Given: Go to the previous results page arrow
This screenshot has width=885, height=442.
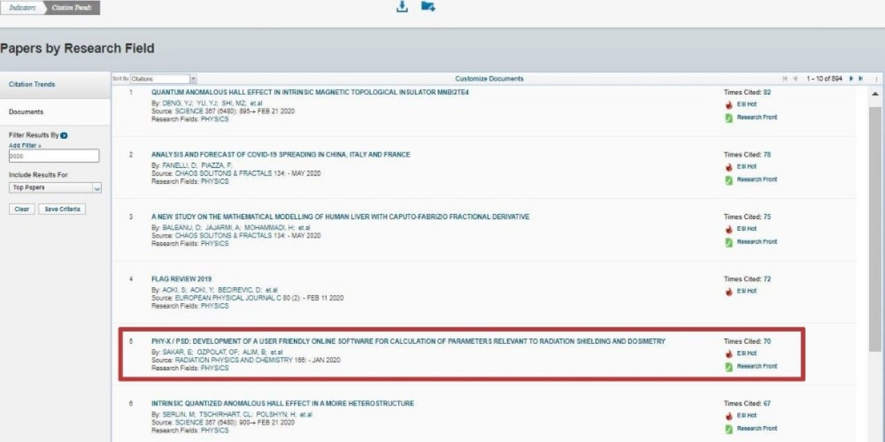Looking at the screenshot, I should [795, 79].
